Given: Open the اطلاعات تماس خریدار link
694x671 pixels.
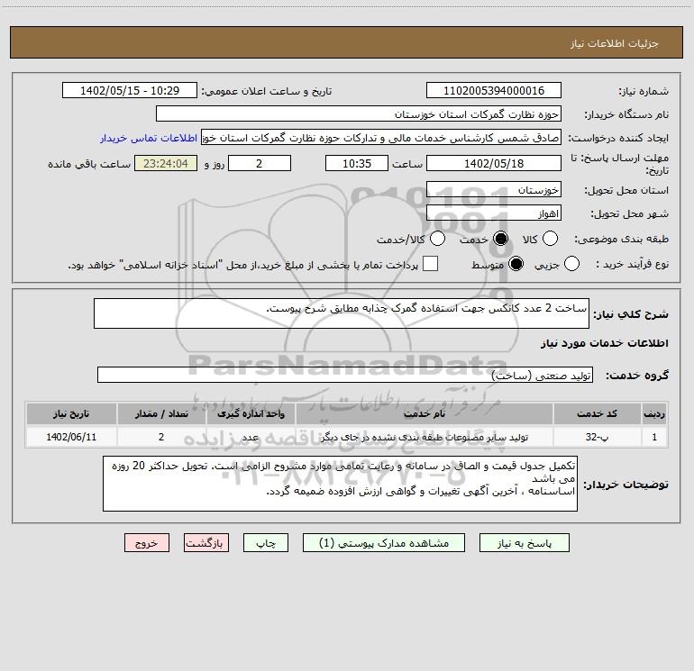Looking at the screenshot, I should (149, 138).
